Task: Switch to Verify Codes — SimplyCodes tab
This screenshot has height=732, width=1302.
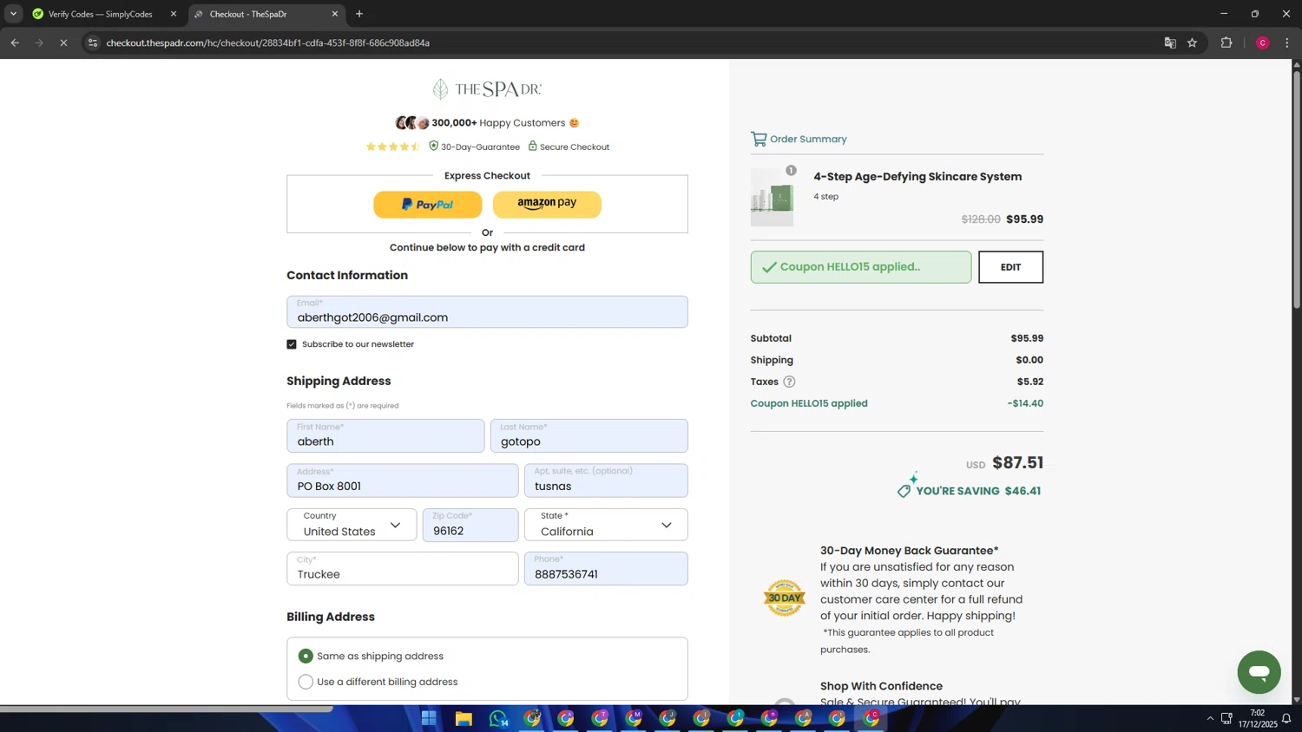Action: point(101,14)
